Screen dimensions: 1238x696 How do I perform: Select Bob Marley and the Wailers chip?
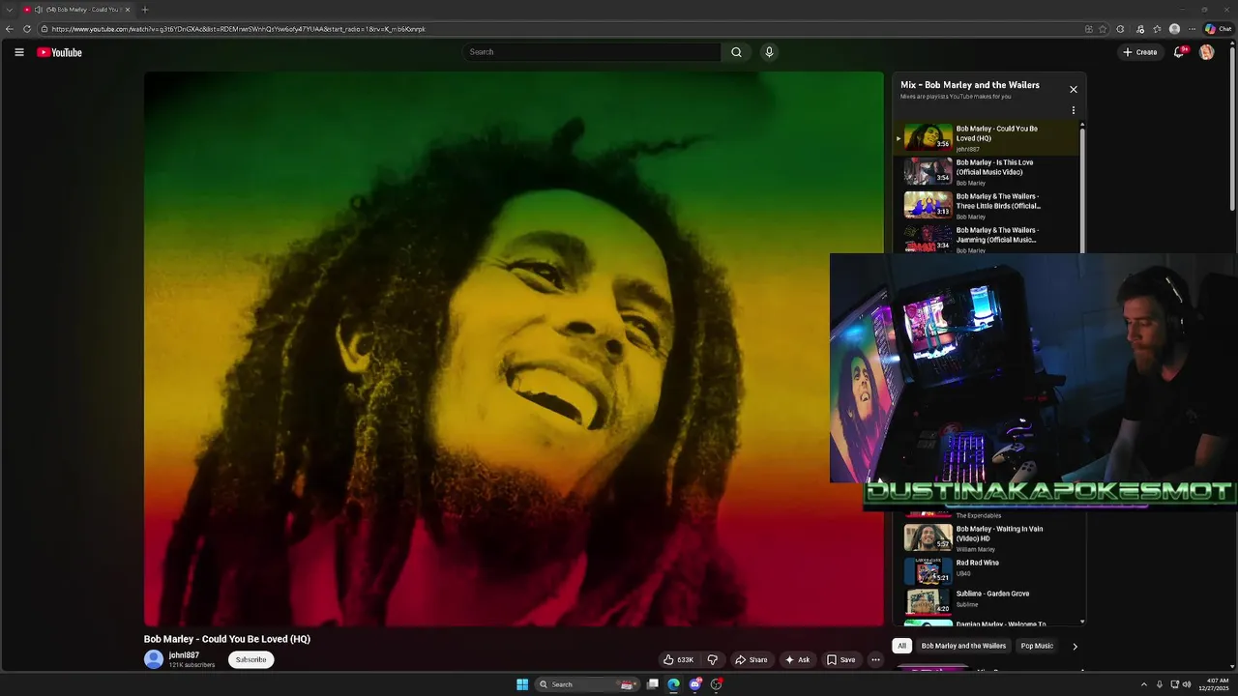tap(963, 646)
